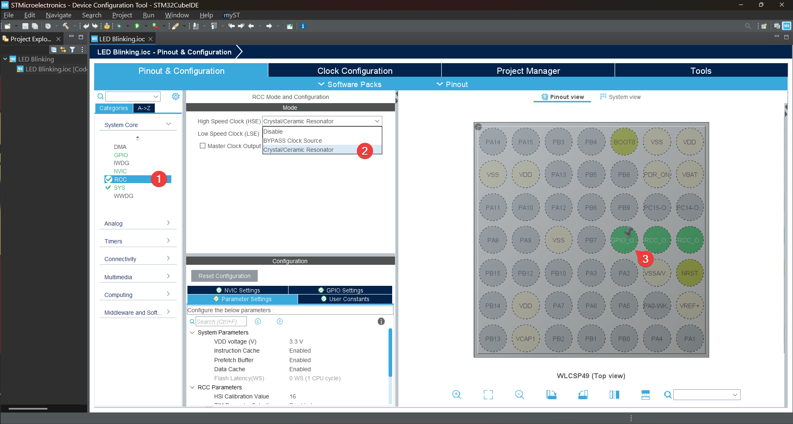
Task: Collapse the RCC Parameters group
Action: [192, 387]
